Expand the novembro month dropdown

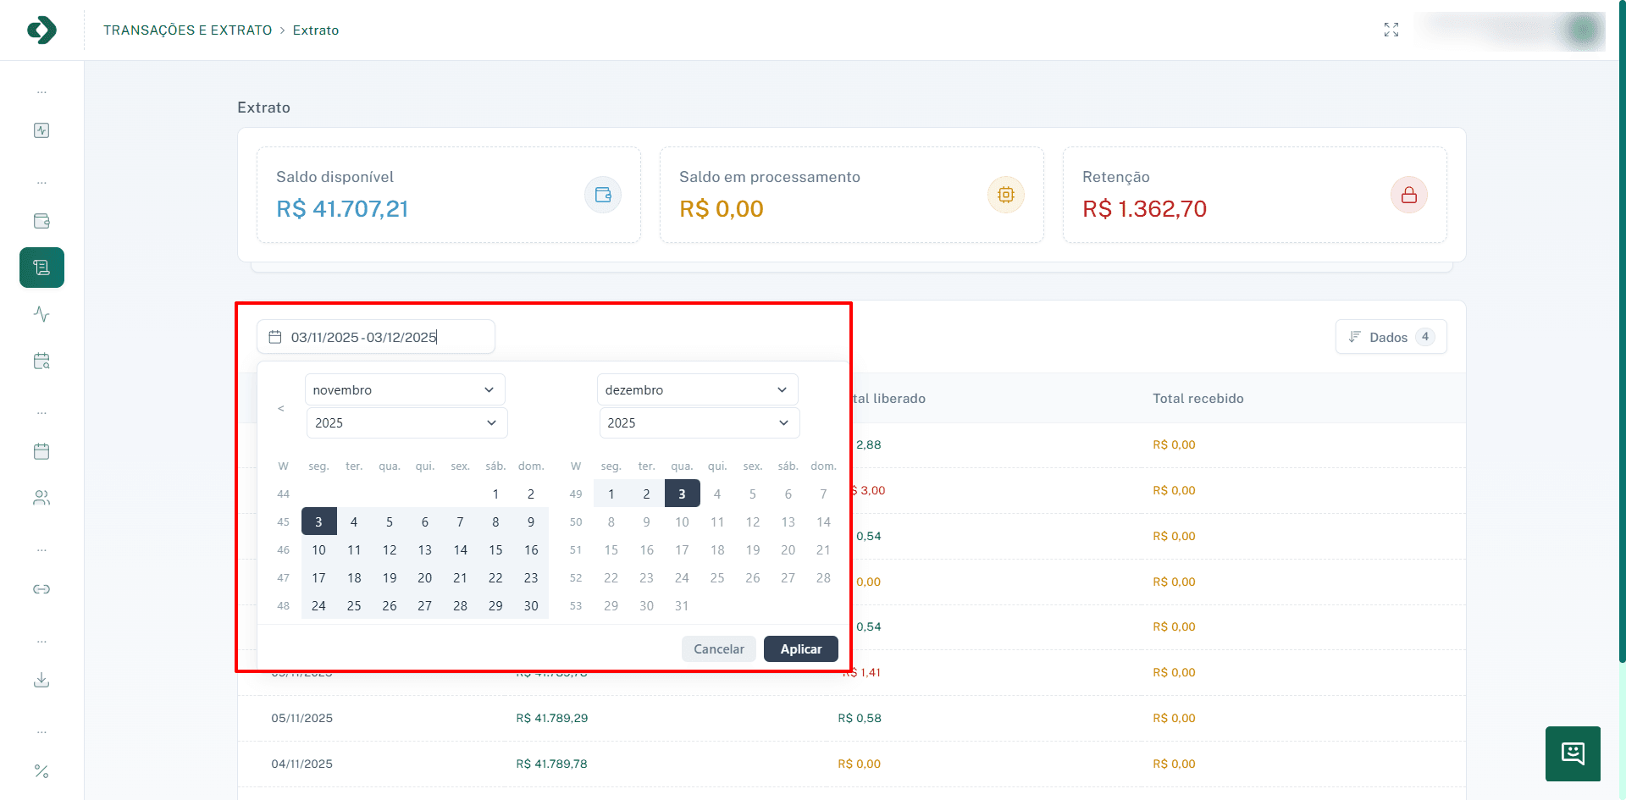pyautogui.click(x=404, y=389)
